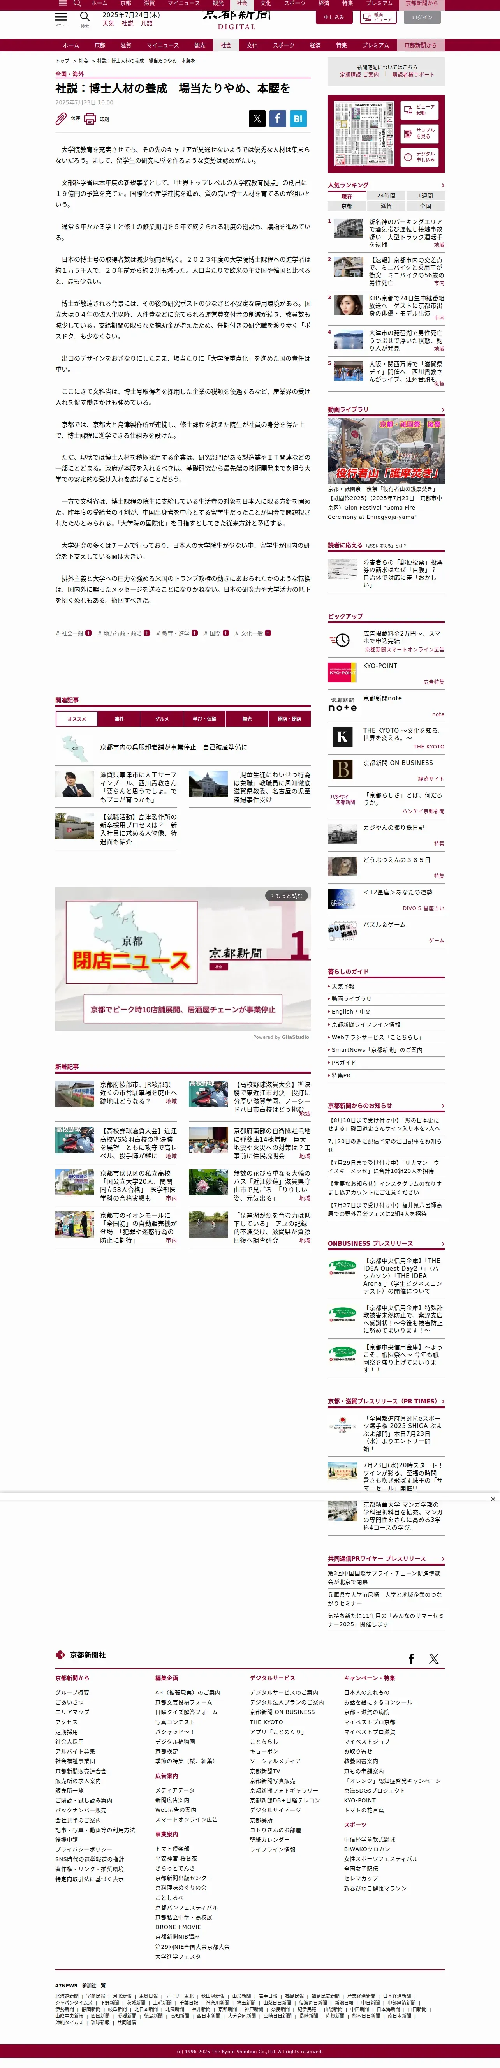This screenshot has height=2068, width=500.
Task: Click the paperclip save-article icon
Action: 61,119
